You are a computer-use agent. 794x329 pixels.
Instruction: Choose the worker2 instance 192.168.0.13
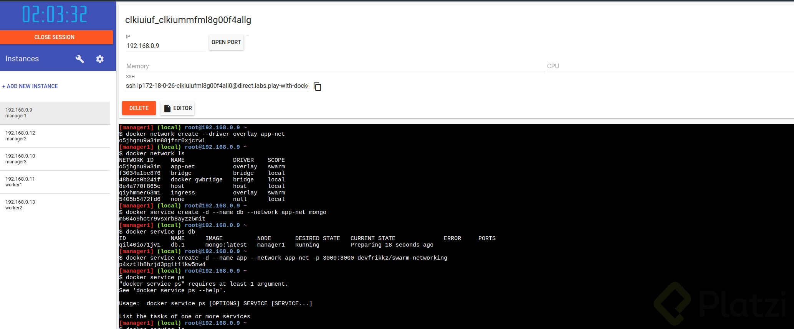55,205
